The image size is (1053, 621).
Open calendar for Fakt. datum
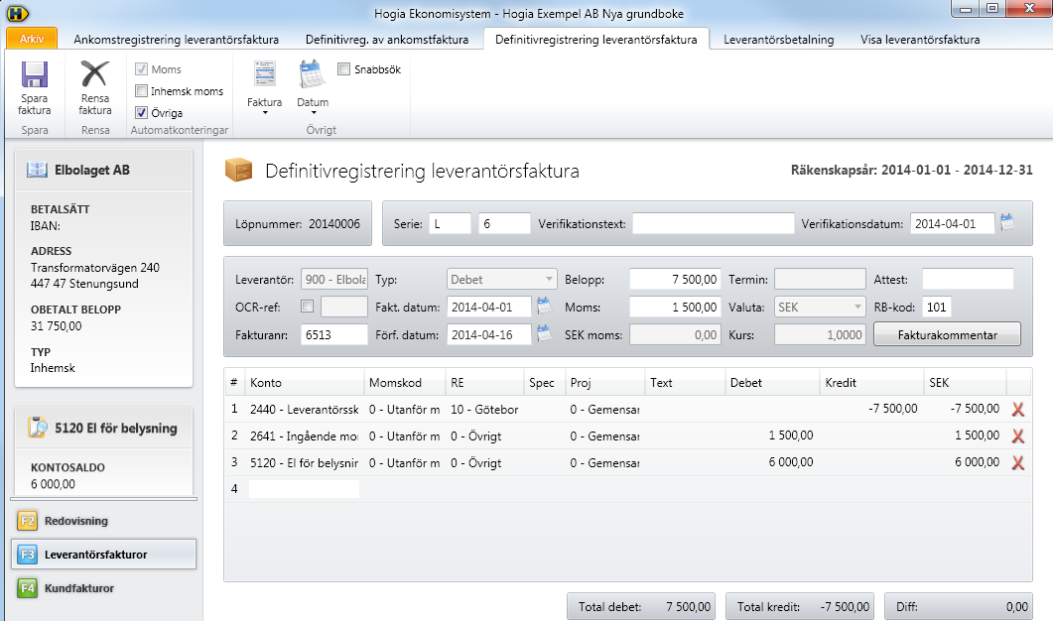(x=545, y=307)
